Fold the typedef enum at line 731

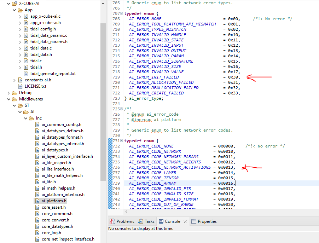121,141
